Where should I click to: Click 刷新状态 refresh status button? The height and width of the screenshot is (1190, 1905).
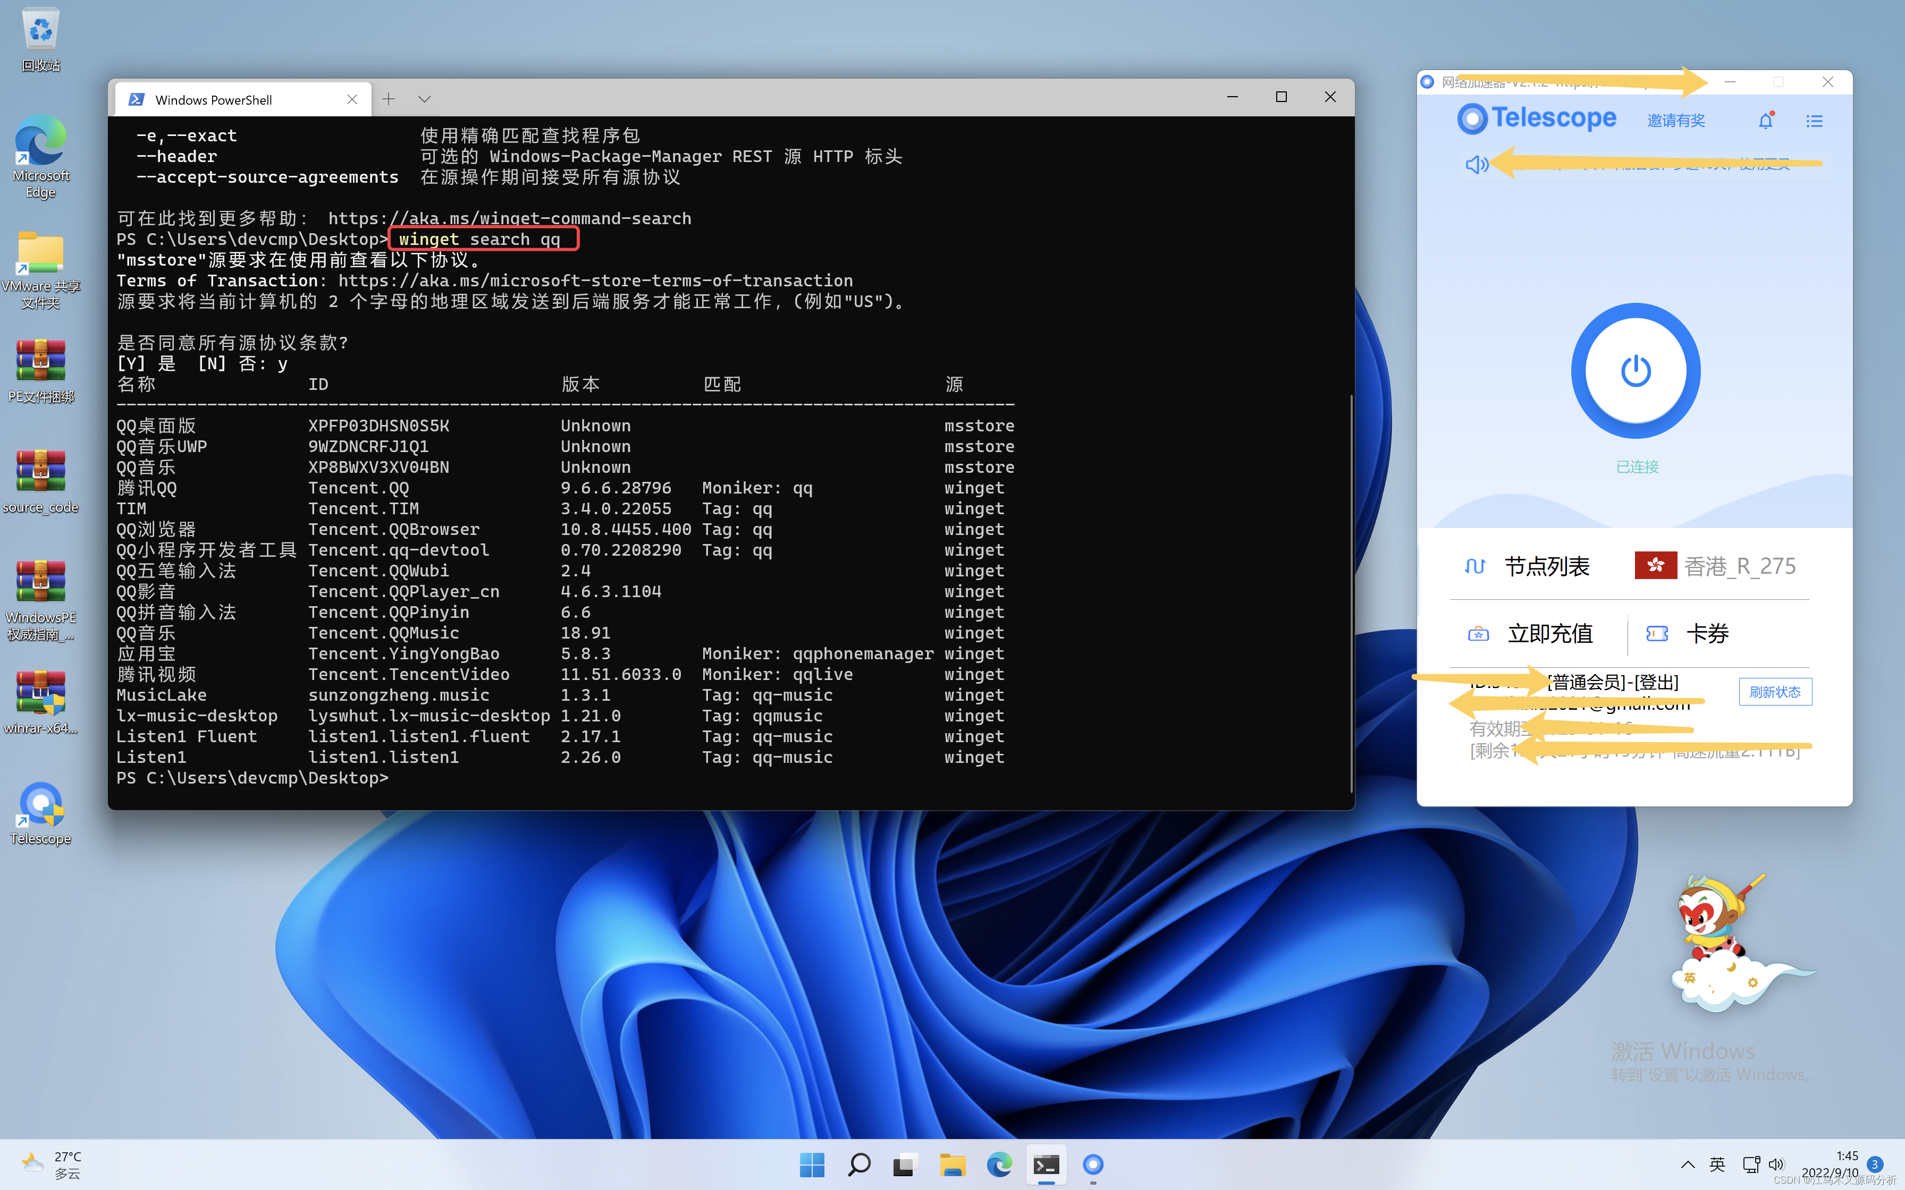pyautogui.click(x=1775, y=692)
